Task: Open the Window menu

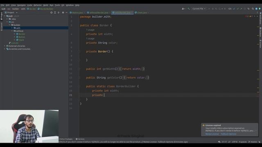Action: click(70, 5)
